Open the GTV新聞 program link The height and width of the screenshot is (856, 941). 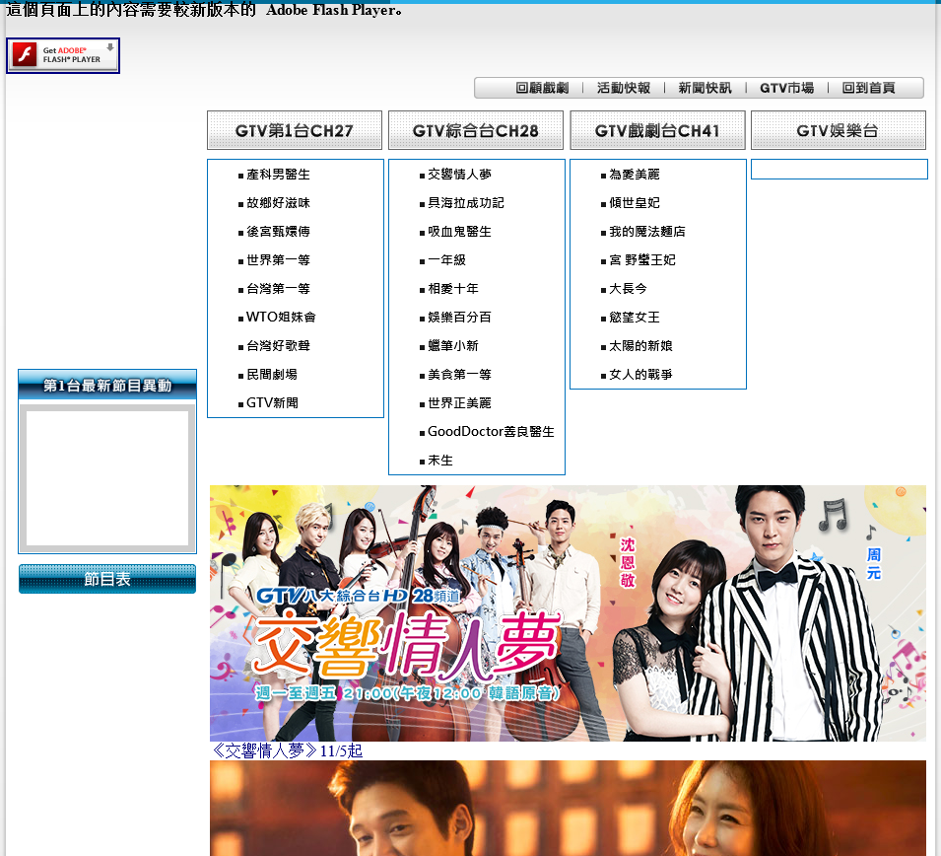[x=273, y=403]
